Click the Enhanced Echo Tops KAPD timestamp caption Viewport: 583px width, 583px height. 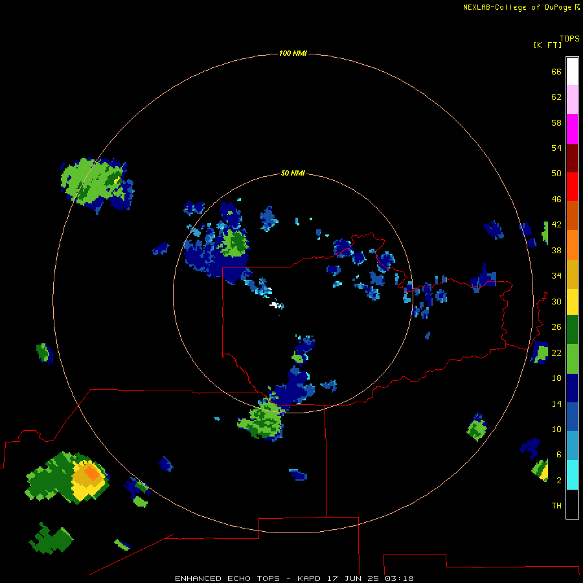pyautogui.click(x=294, y=578)
